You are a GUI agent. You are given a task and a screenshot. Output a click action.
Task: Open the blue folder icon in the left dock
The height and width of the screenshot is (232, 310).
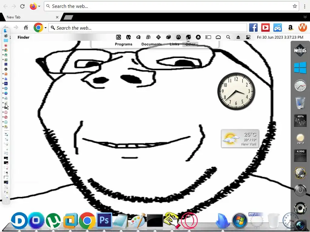click(x=6, y=40)
